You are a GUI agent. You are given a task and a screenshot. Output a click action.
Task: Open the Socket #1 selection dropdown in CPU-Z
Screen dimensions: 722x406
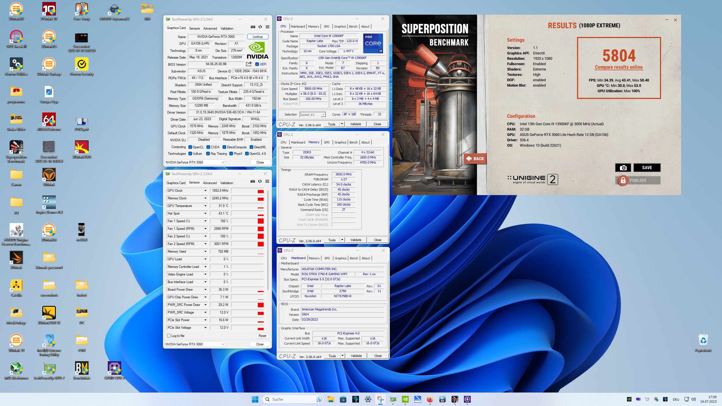point(312,115)
